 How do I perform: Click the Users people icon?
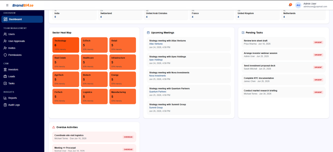click(5, 34)
